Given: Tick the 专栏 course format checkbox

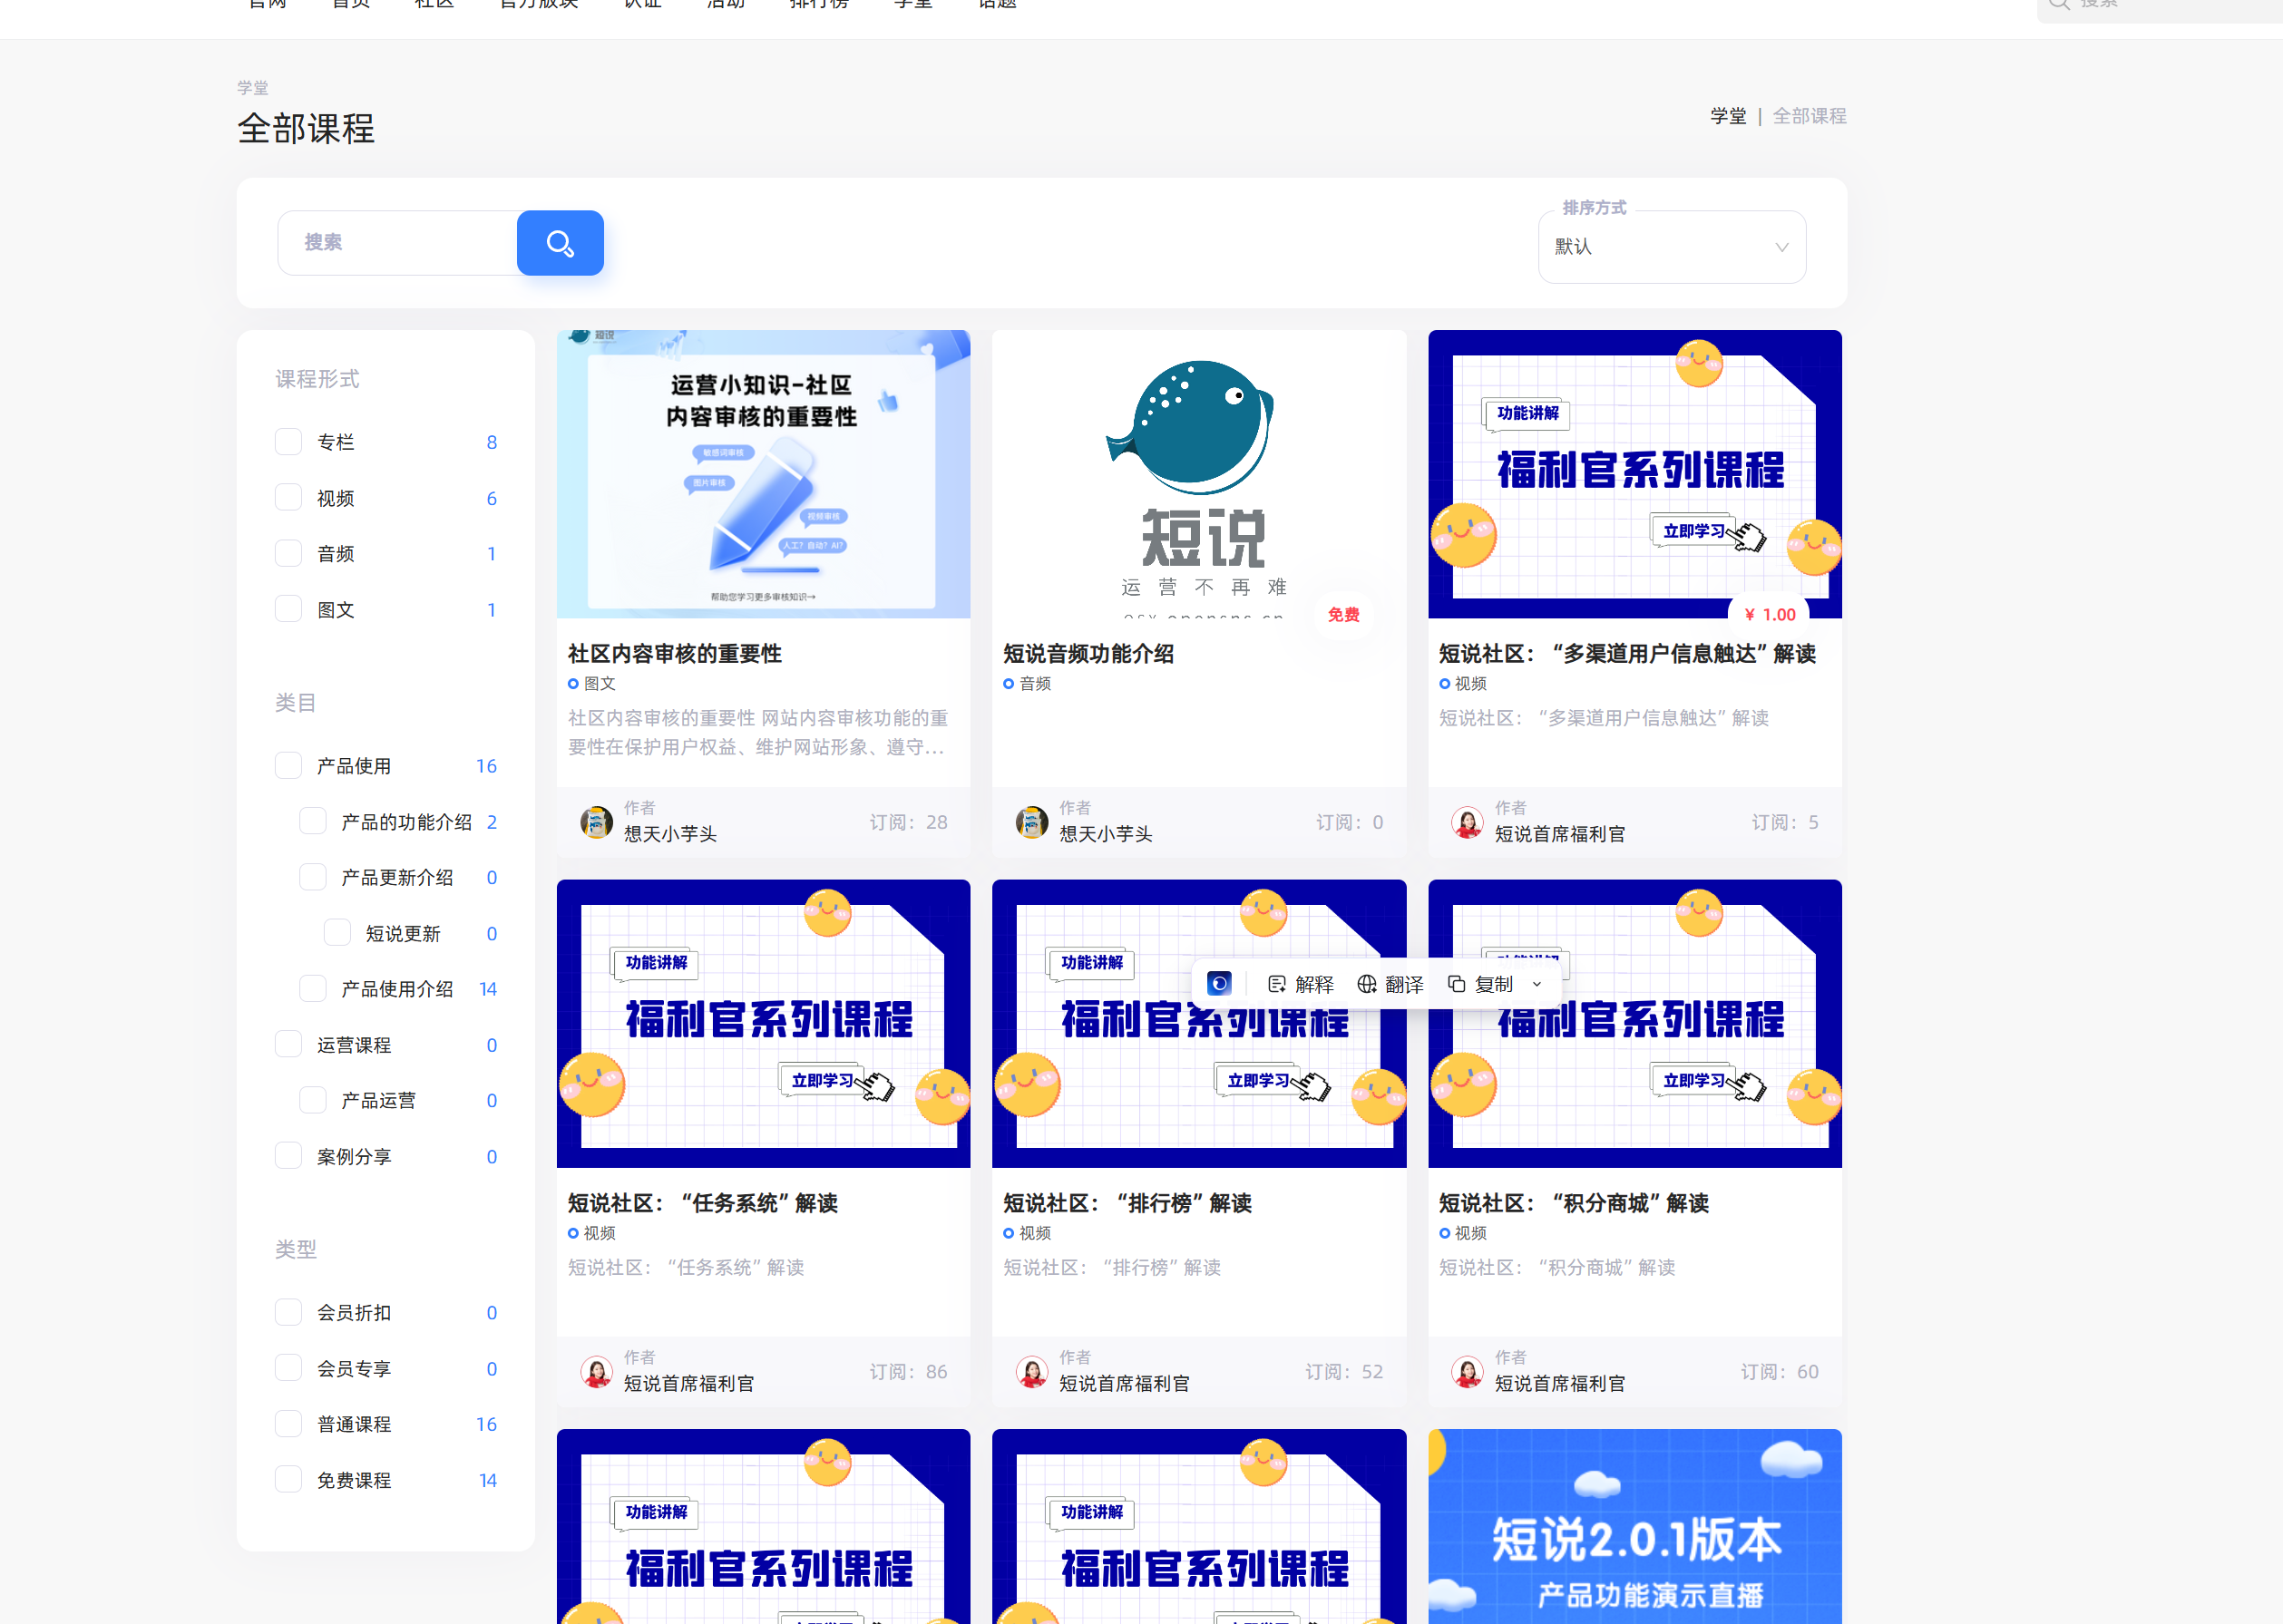Looking at the screenshot, I should tap(288, 442).
